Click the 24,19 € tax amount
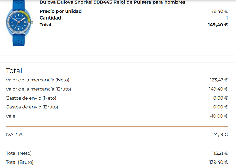Screen dimensions: 236x168 point(220,135)
